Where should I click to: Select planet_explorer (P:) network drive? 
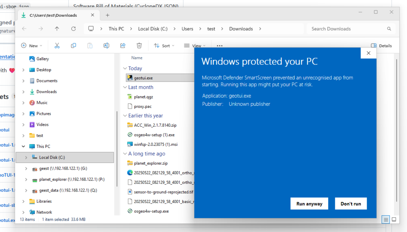[x=72, y=179]
